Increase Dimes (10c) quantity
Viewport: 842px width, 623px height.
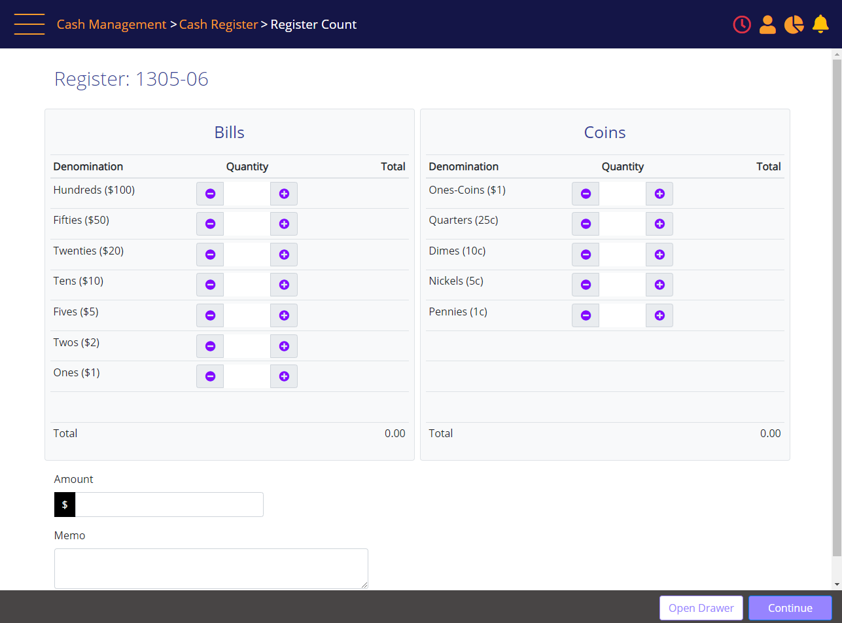tap(659, 255)
